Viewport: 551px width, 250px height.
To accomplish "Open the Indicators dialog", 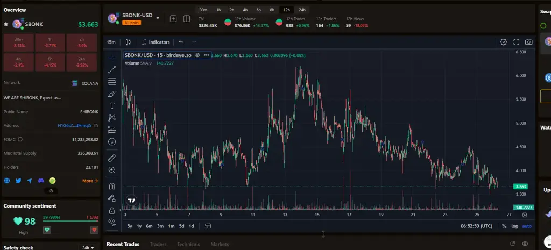I will coord(156,42).
